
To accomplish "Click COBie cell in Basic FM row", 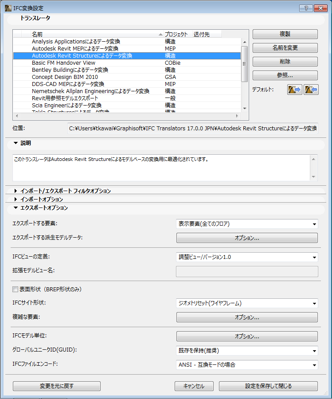I will click(x=172, y=63).
